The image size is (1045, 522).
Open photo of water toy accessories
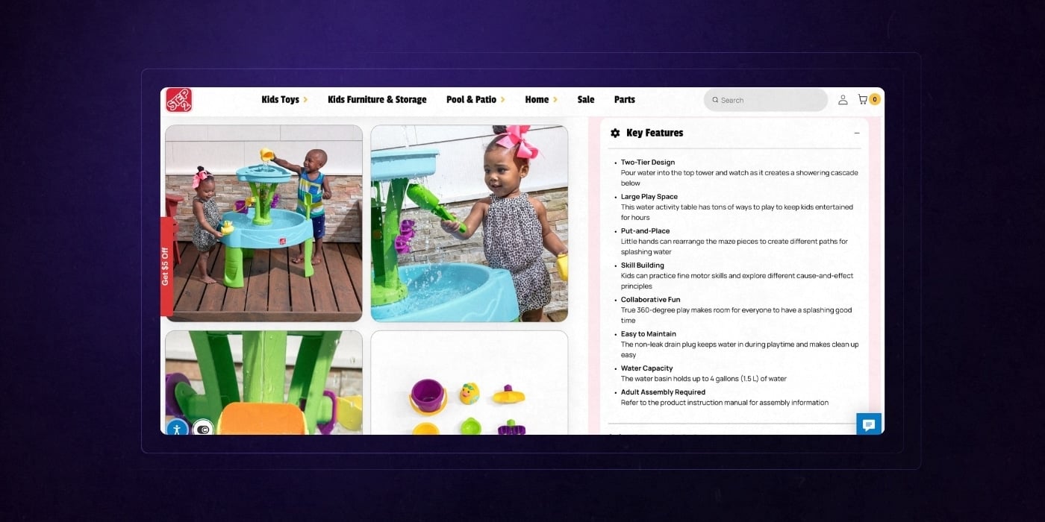(470, 383)
